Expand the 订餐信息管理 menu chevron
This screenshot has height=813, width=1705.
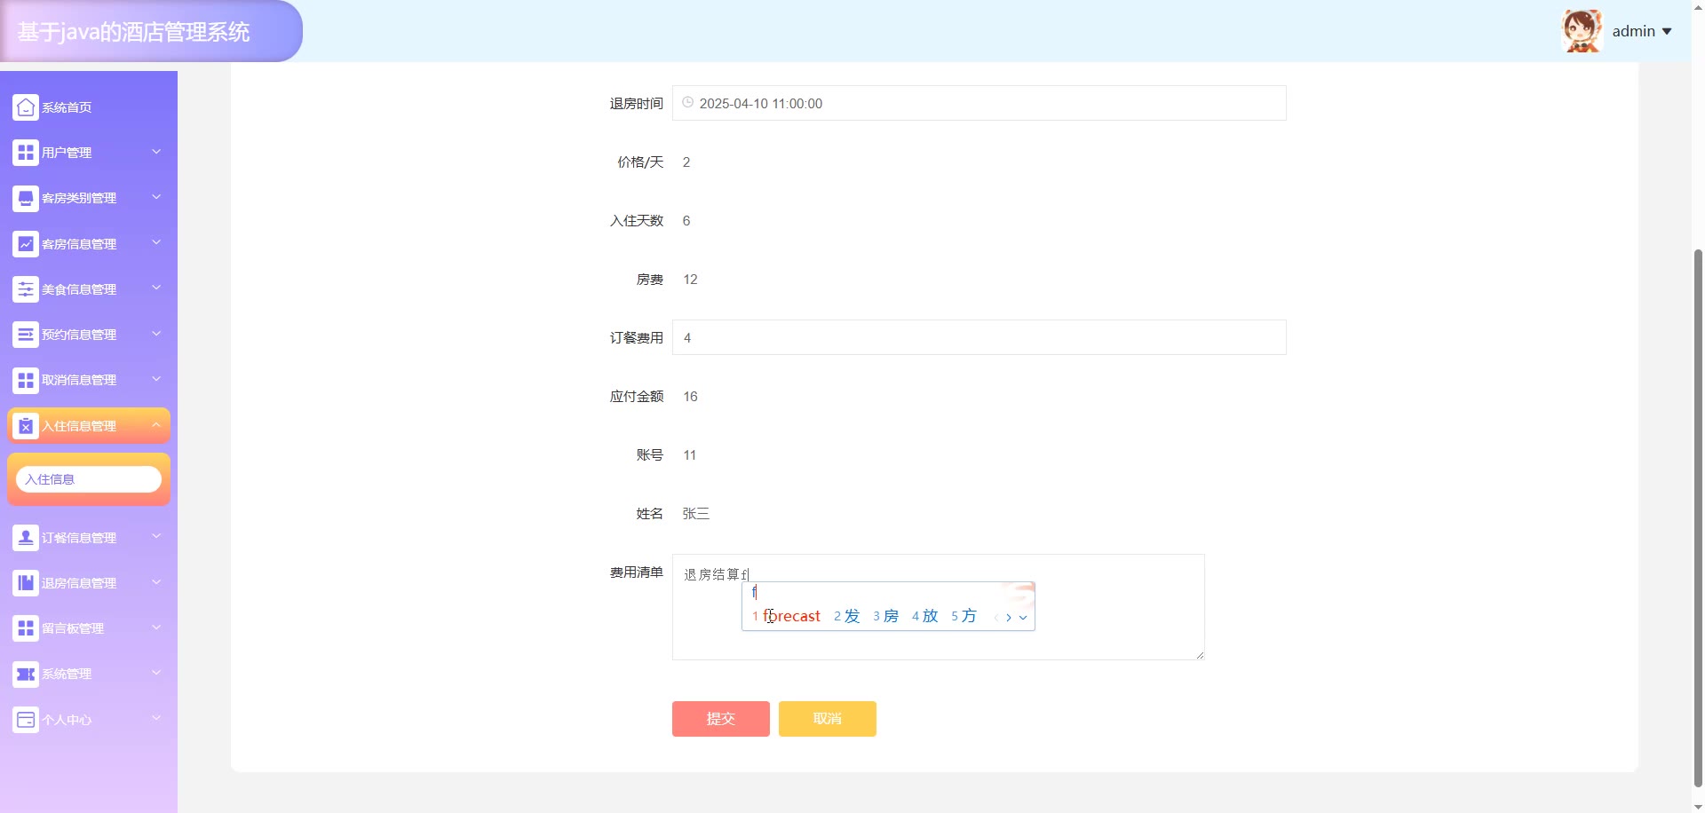point(156,536)
